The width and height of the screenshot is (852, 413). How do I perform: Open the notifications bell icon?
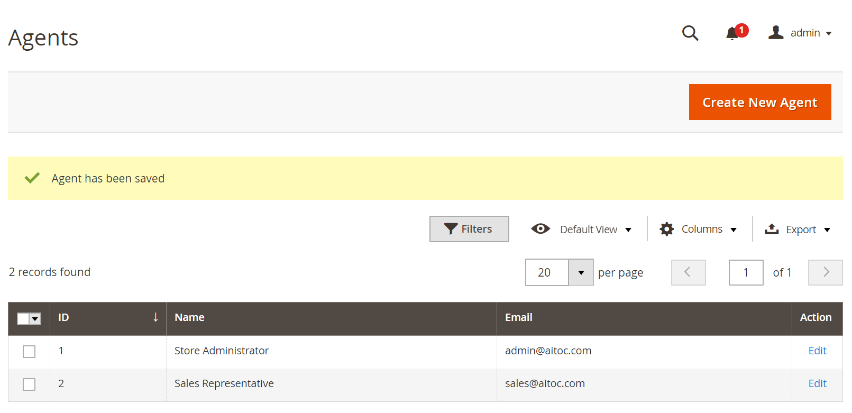pos(732,33)
